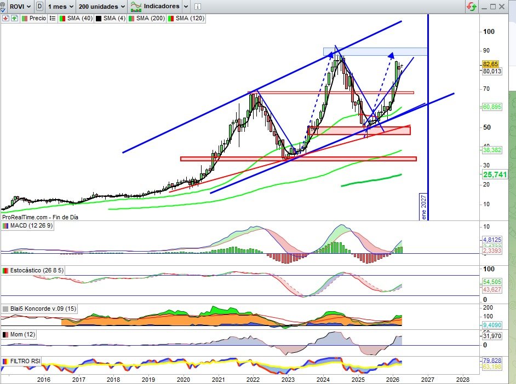This screenshot has height=384, width=516.
Task: Open SMA (40) indicator settings
Action: [76, 19]
